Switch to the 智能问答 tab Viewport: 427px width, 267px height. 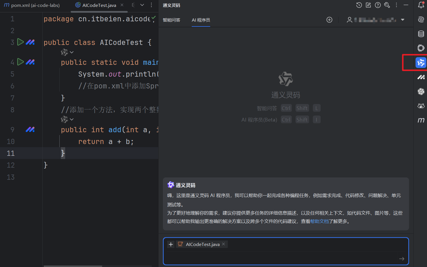[x=171, y=20]
